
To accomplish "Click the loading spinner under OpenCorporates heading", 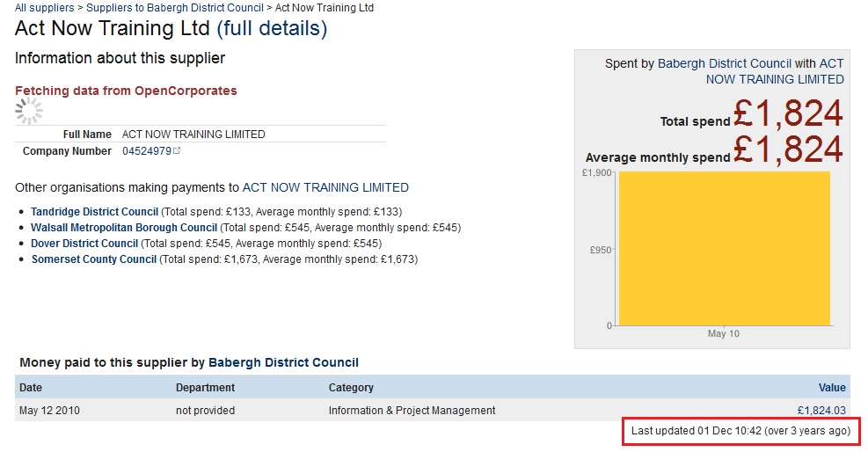I will click(x=29, y=111).
